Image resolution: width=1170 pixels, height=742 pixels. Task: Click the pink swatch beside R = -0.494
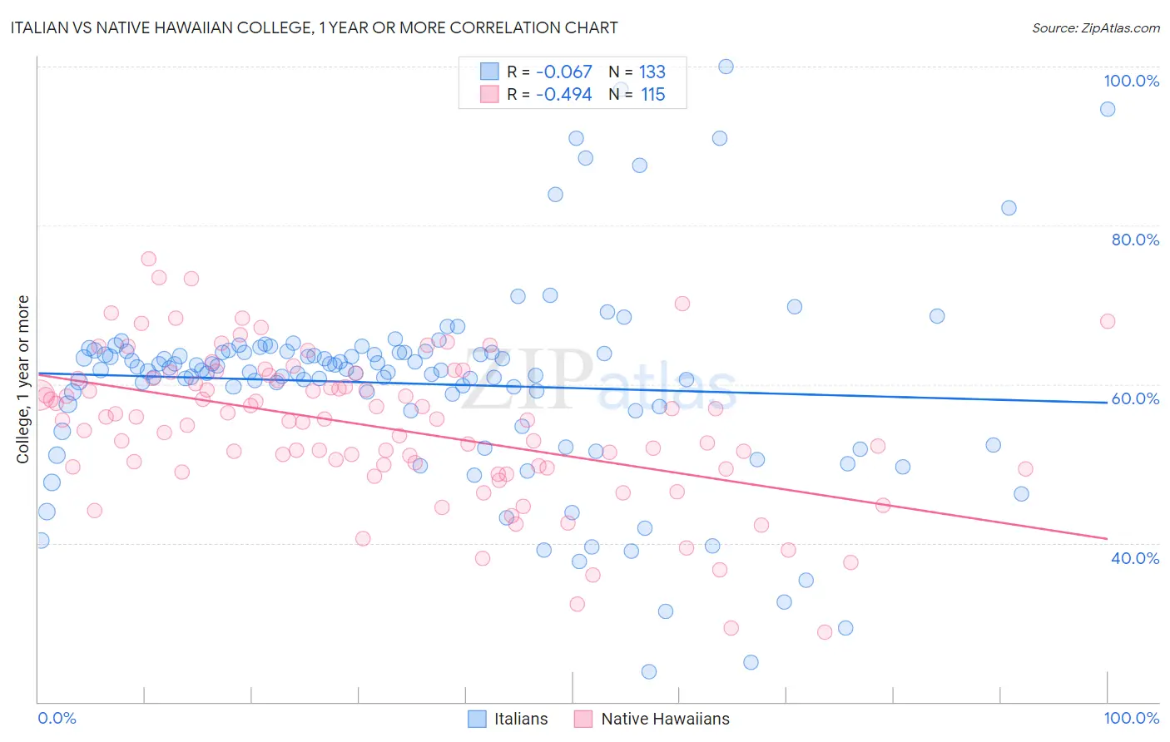489,94
